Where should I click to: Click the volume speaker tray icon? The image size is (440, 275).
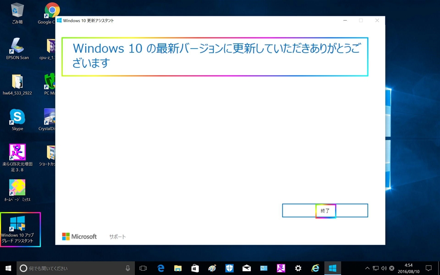(x=384, y=268)
